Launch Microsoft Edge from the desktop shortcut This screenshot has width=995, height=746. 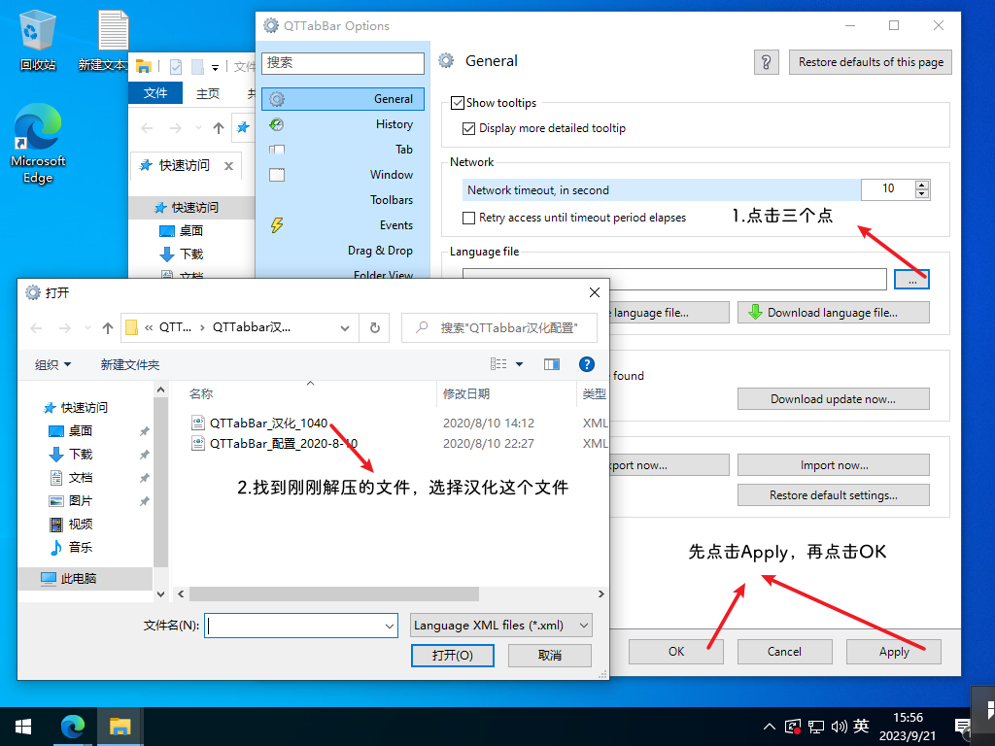pyautogui.click(x=38, y=144)
